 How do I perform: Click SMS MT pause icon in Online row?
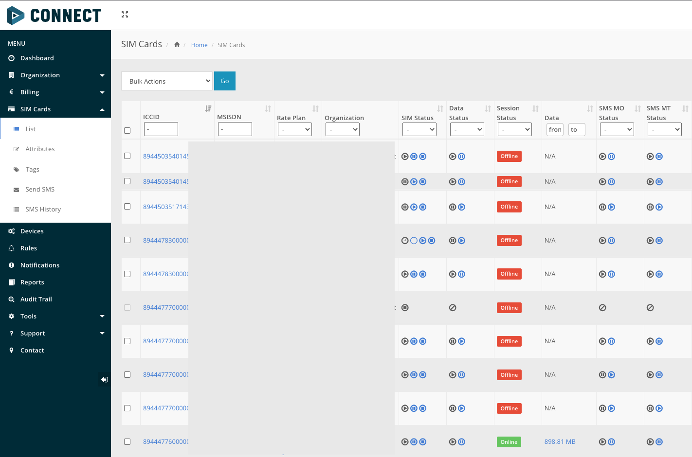click(659, 442)
